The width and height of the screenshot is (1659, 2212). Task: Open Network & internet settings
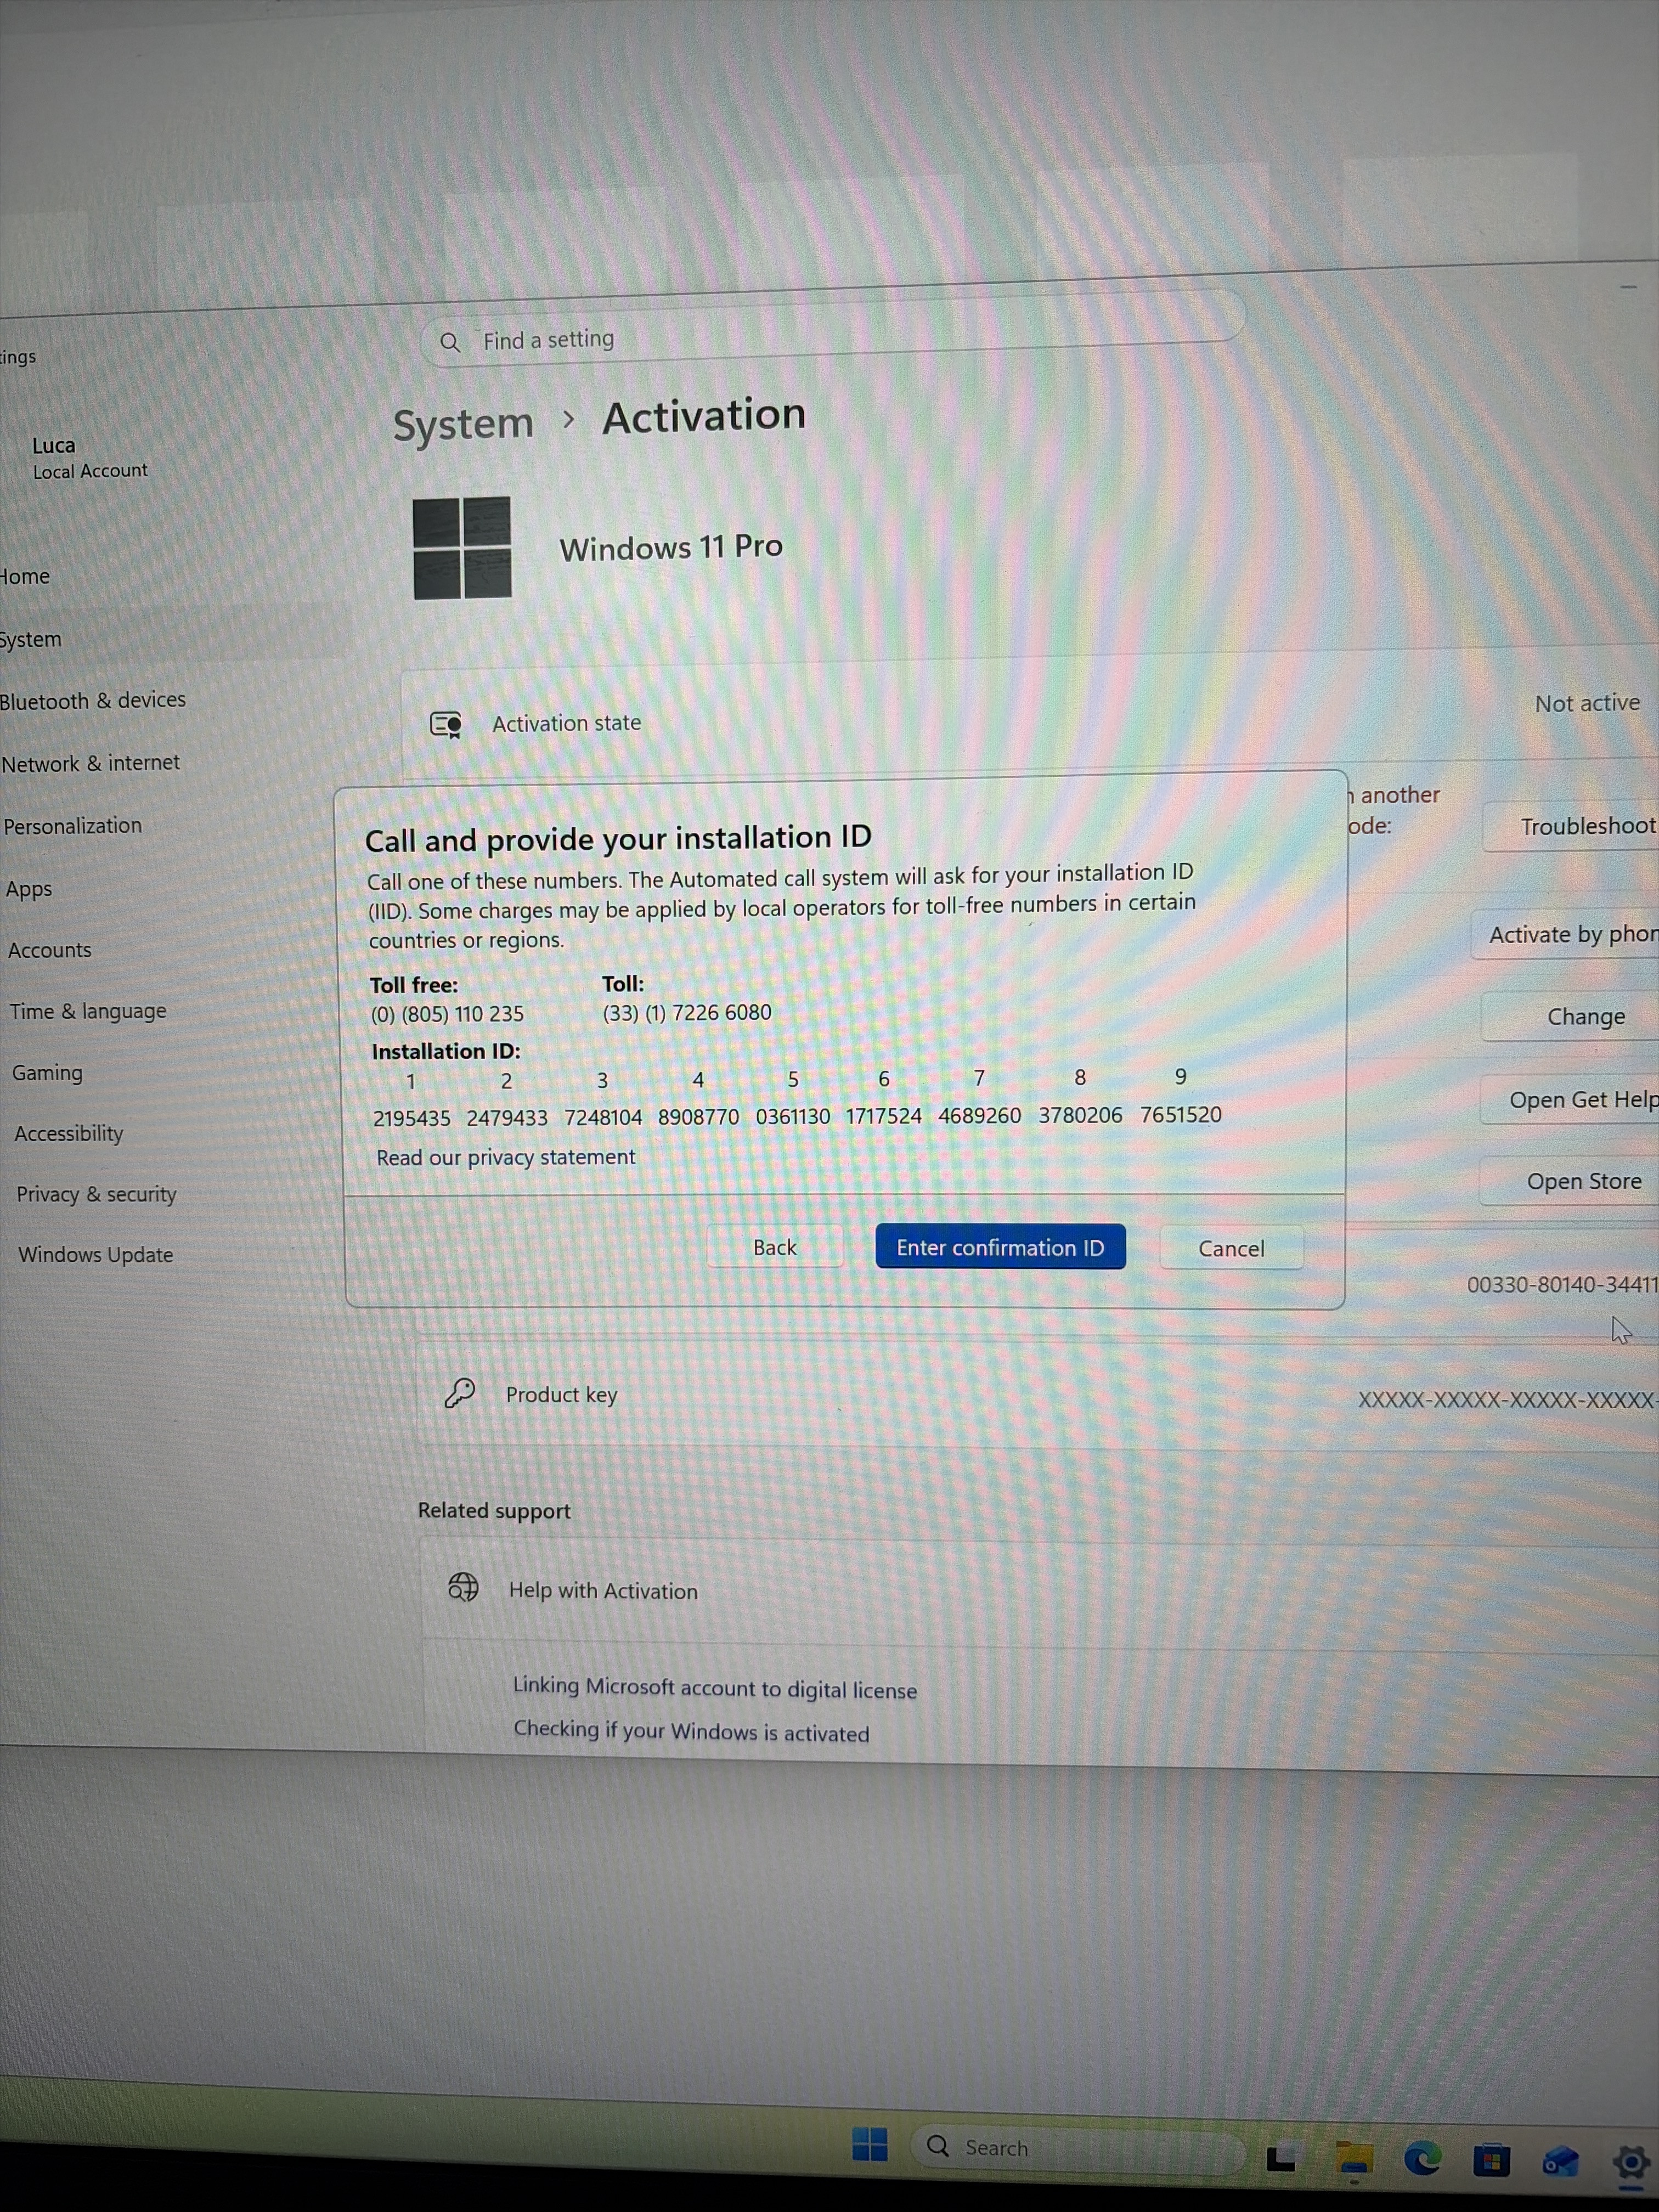(91, 764)
